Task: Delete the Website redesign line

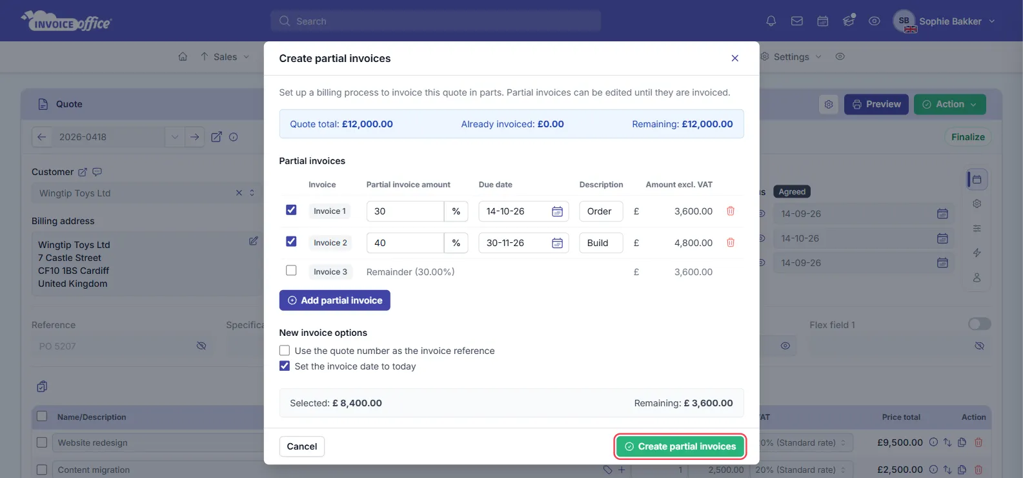Action: pyautogui.click(x=978, y=442)
